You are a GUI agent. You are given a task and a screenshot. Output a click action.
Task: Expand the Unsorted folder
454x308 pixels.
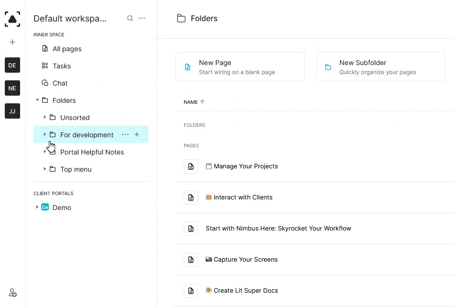click(x=45, y=117)
